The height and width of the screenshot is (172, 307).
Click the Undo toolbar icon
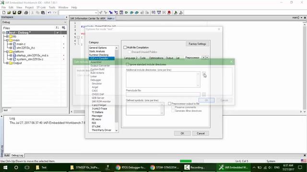[49, 13]
